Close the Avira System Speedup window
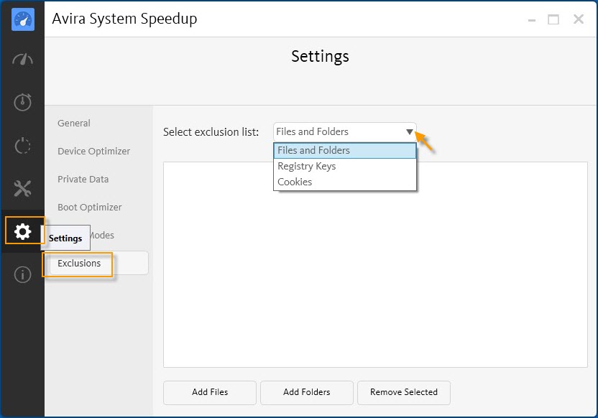Image resolution: width=598 pixels, height=418 pixels. (579, 19)
